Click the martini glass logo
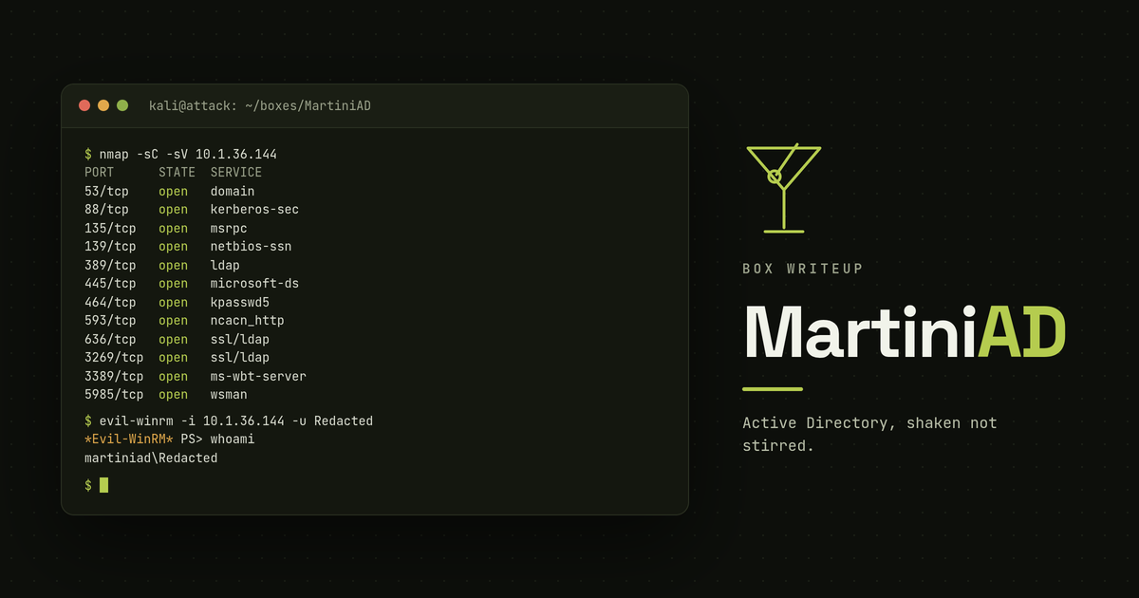 click(x=784, y=188)
